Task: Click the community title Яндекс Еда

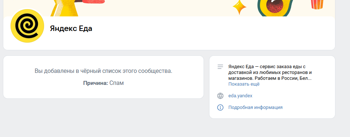Action: coord(71,29)
